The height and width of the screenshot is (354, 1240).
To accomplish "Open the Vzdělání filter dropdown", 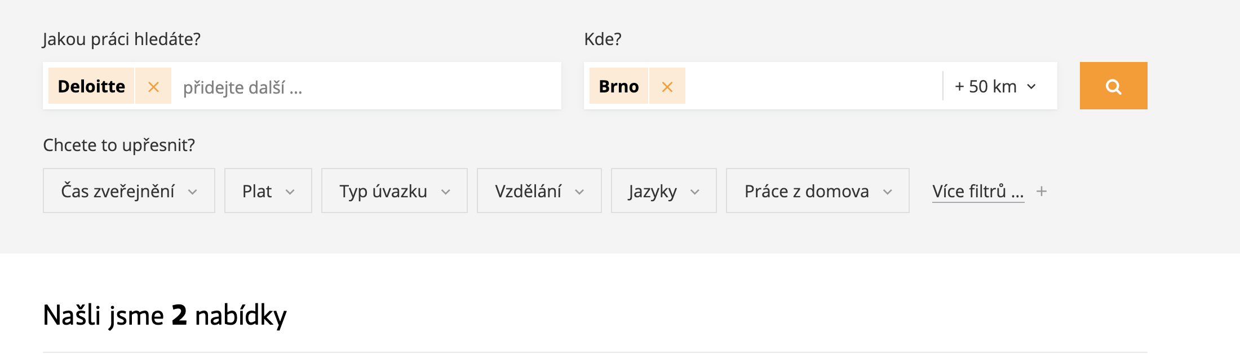I will [539, 191].
